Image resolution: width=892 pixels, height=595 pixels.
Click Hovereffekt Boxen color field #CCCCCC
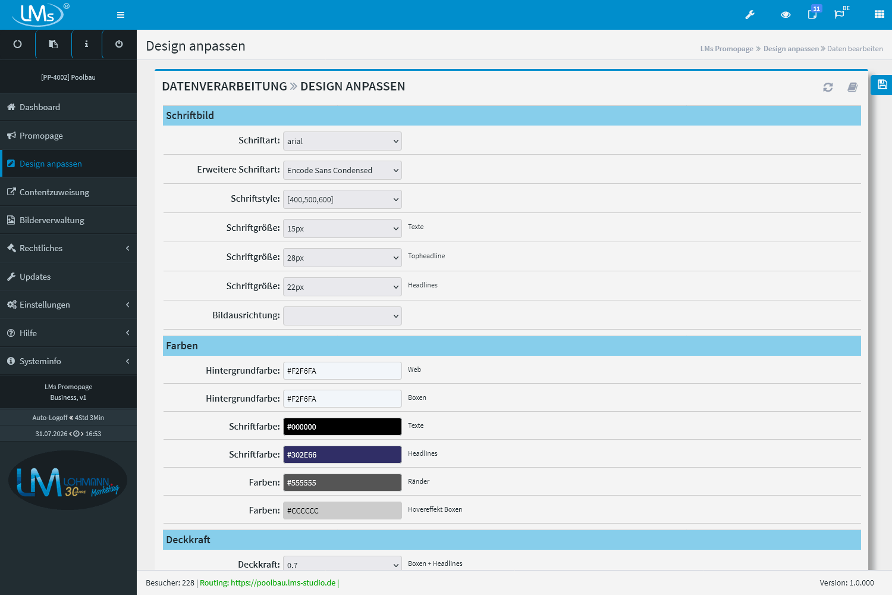pyautogui.click(x=343, y=511)
